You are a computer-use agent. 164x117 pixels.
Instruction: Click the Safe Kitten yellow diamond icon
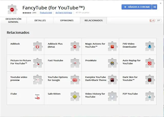pyautogui.click(x=75, y=96)
